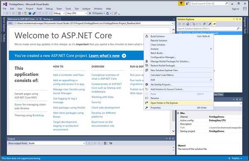
Task: Expand the Analyze submenu in context menu
Action: click(x=178, y=49)
